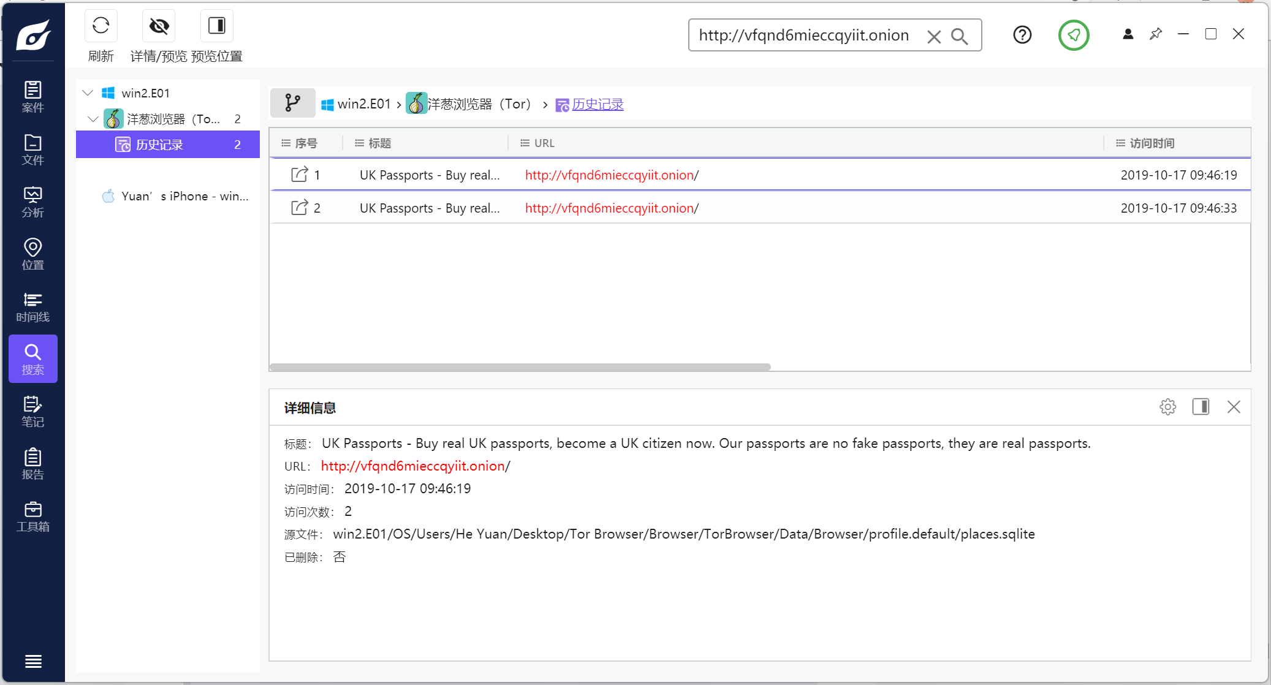1271x685 pixels.
Task: Toggle the preview position layout icon
Action: coord(217,26)
